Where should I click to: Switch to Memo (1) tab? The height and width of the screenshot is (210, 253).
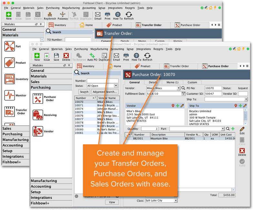click(x=172, y=82)
